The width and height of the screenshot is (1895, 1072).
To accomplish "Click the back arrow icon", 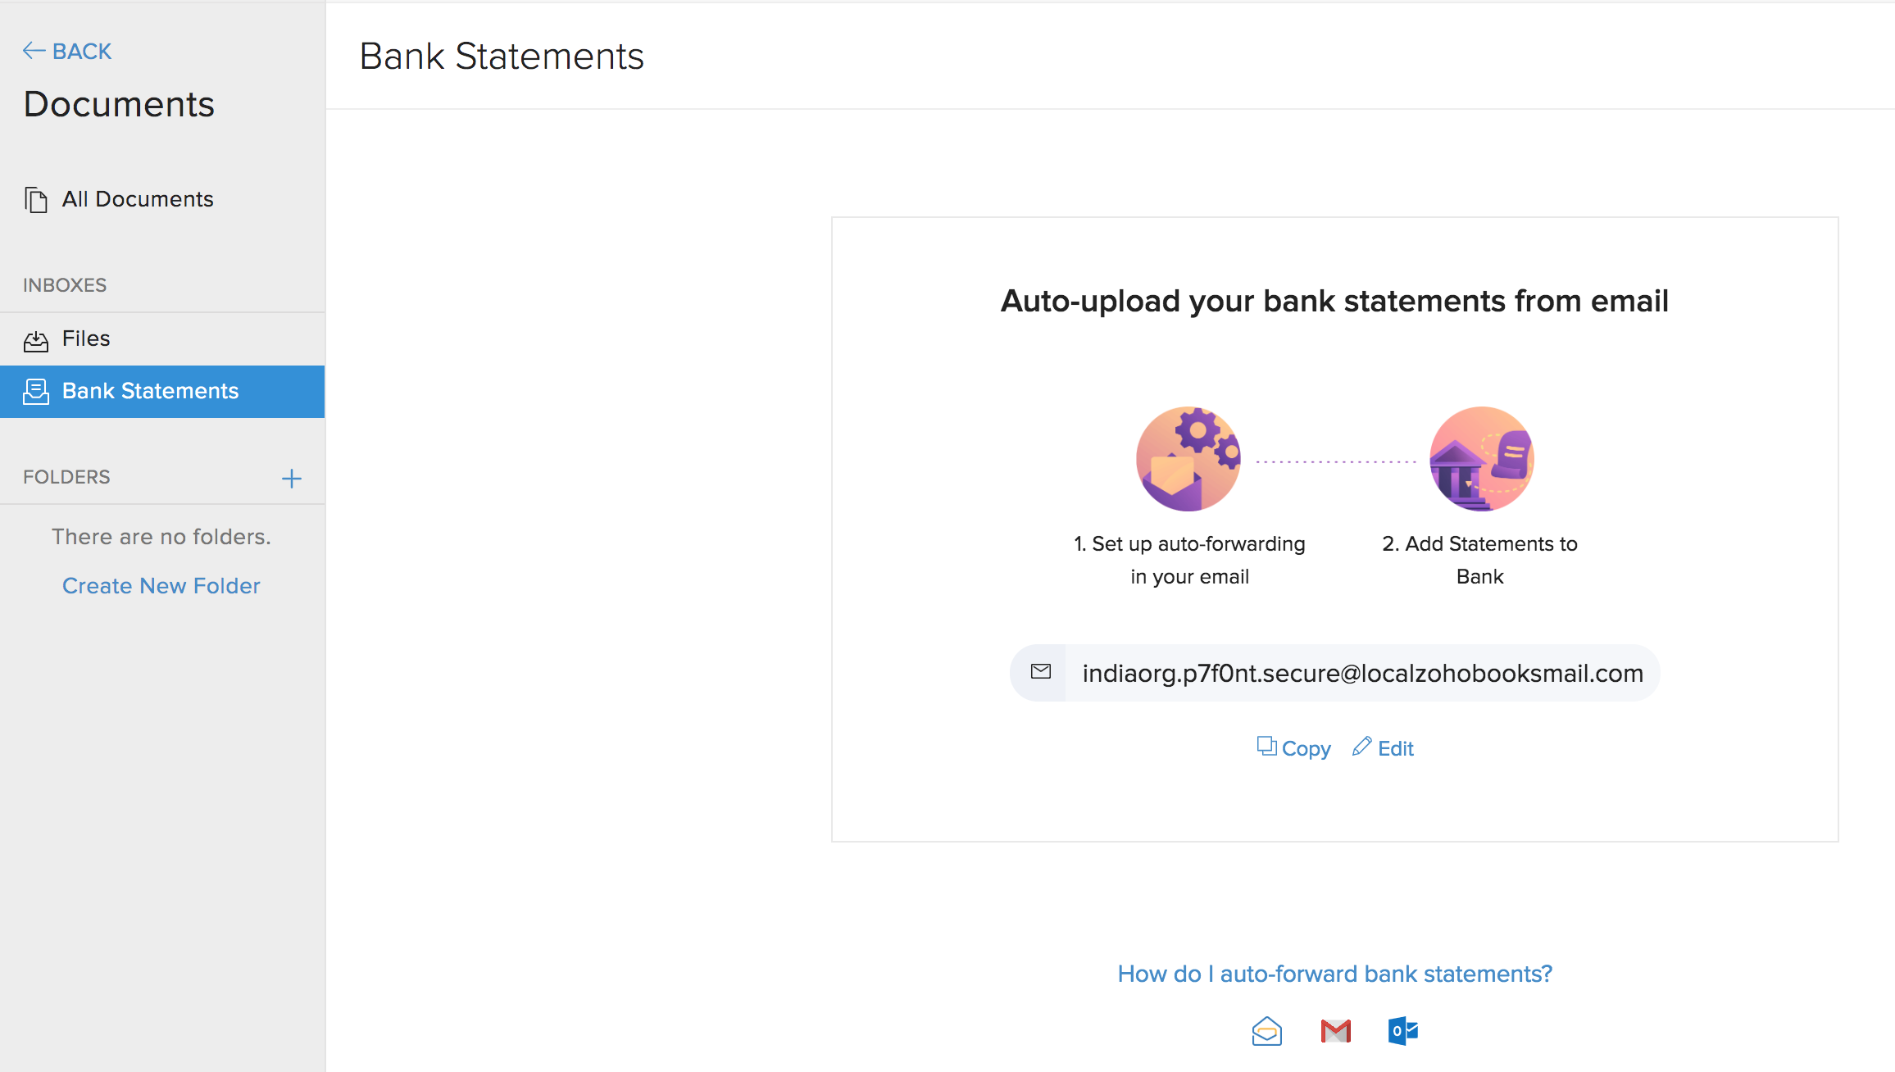I will click(34, 50).
